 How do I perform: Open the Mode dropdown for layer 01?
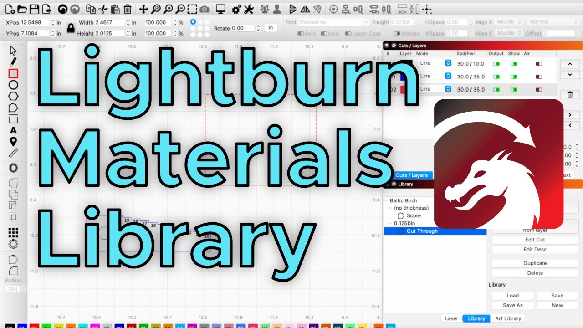pos(435,76)
